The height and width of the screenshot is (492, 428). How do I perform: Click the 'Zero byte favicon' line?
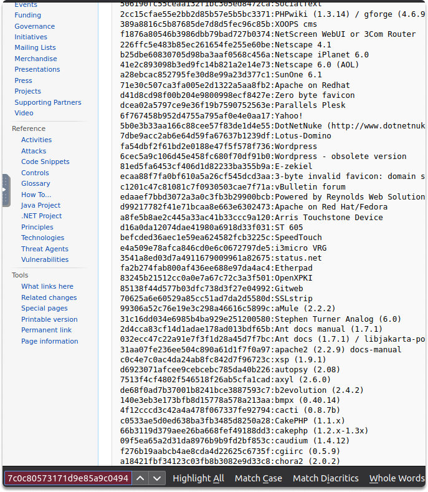[237, 95]
